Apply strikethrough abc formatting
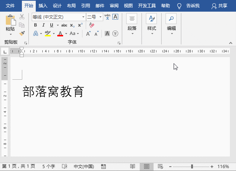 pyautogui.click(x=64, y=25)
